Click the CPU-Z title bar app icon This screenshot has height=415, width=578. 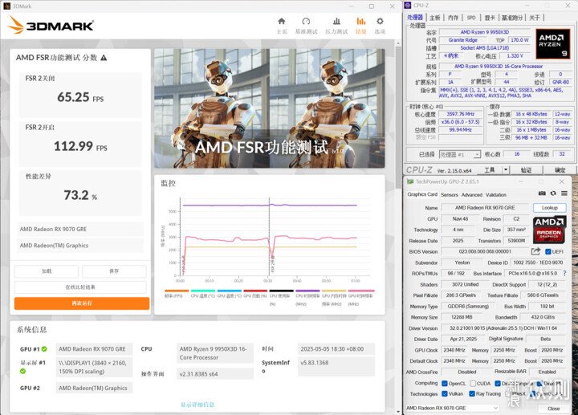click(x=408, y=5)
